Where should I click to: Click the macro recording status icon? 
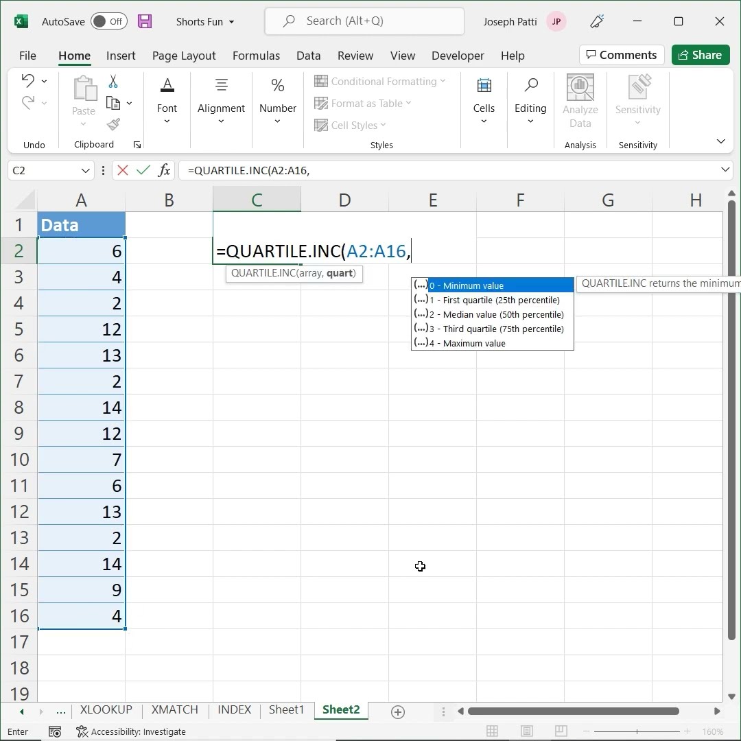pyautogui.click(x=55, y=731)
